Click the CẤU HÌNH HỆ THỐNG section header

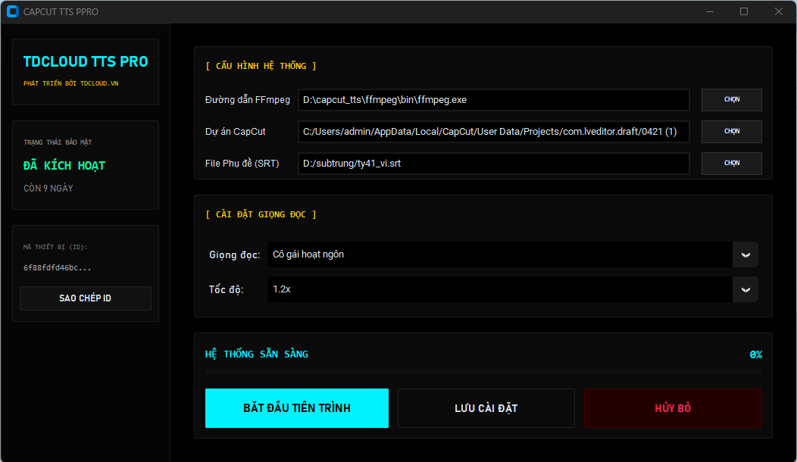[261, 66]
